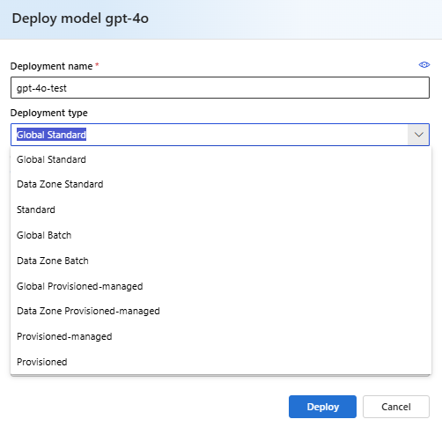Choose the plain Provisioned-managed option
Viewport: 442px width, 434px height.
pos(221,336)
